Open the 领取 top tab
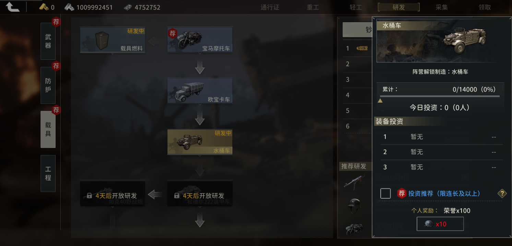512x246 pixels. coord(485,7)
